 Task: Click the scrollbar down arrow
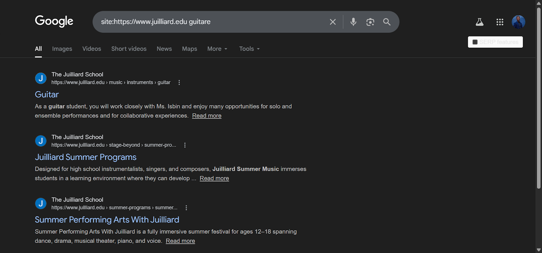pyautogui.click(x=539, y=250)
